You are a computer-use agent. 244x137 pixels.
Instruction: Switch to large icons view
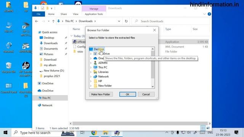208,128
